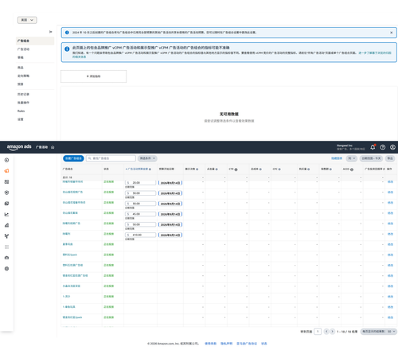
Task: Open user account icon in header
Action: click(x=392, y=147)
